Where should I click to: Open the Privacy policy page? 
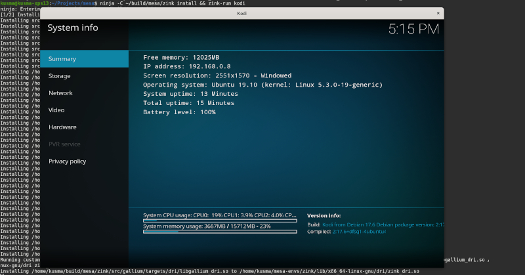tap(68, 161)
